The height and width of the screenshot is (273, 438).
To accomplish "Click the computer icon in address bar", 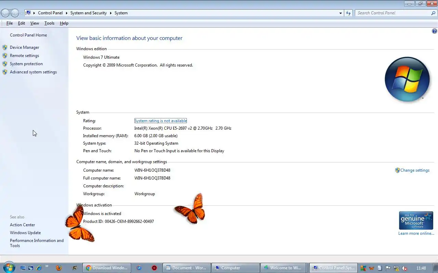I will click(28, 13).
